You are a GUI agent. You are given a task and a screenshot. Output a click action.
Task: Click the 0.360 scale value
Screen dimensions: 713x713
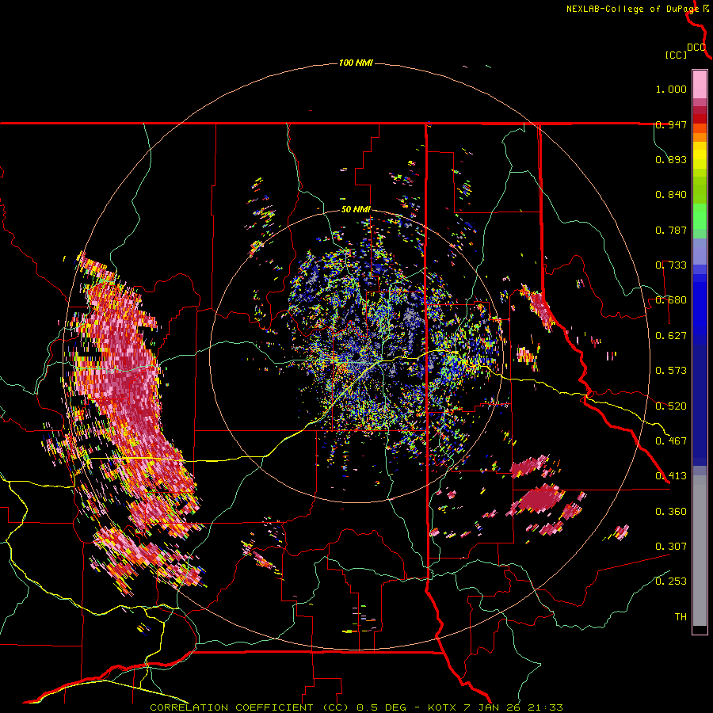coord(671,512)
